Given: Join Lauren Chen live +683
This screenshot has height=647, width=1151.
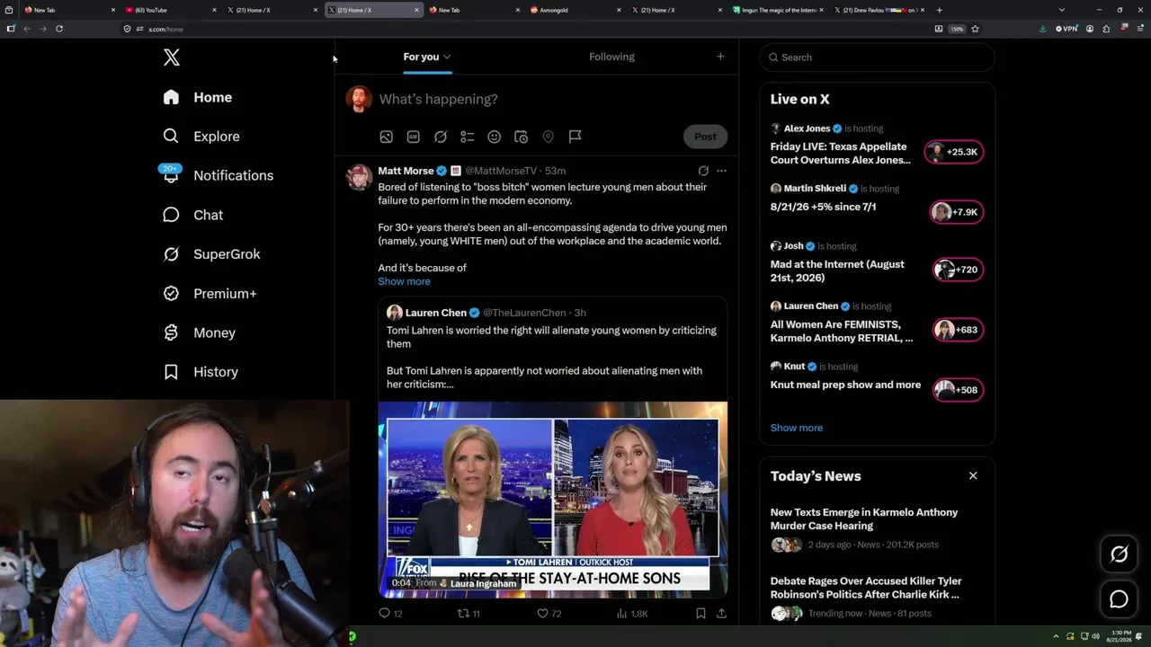Looking at the screenshot, I should click(958, 330).
